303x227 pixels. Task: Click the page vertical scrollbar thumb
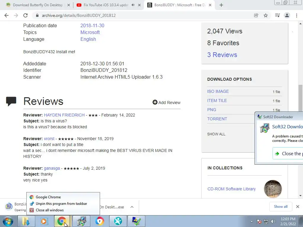[300, 98]
